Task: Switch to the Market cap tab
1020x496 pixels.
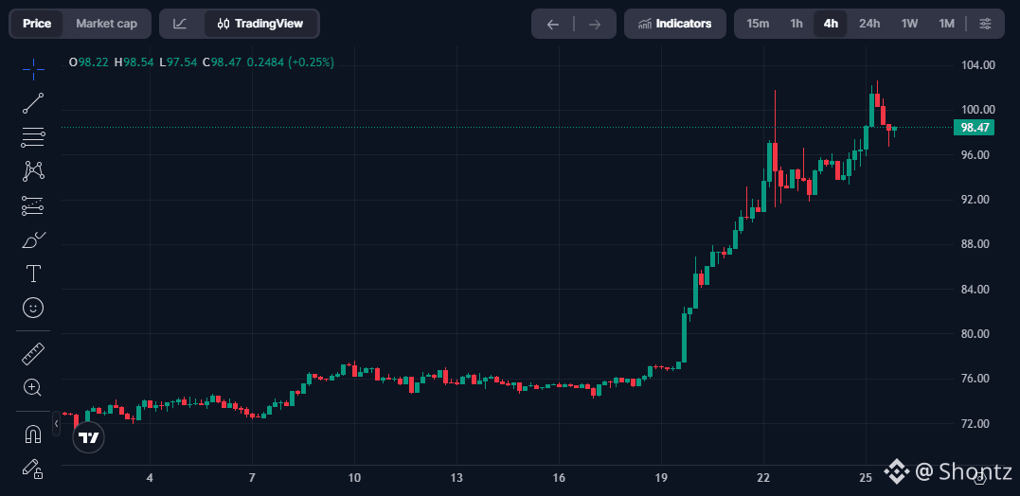Action: tap(107, 24)
